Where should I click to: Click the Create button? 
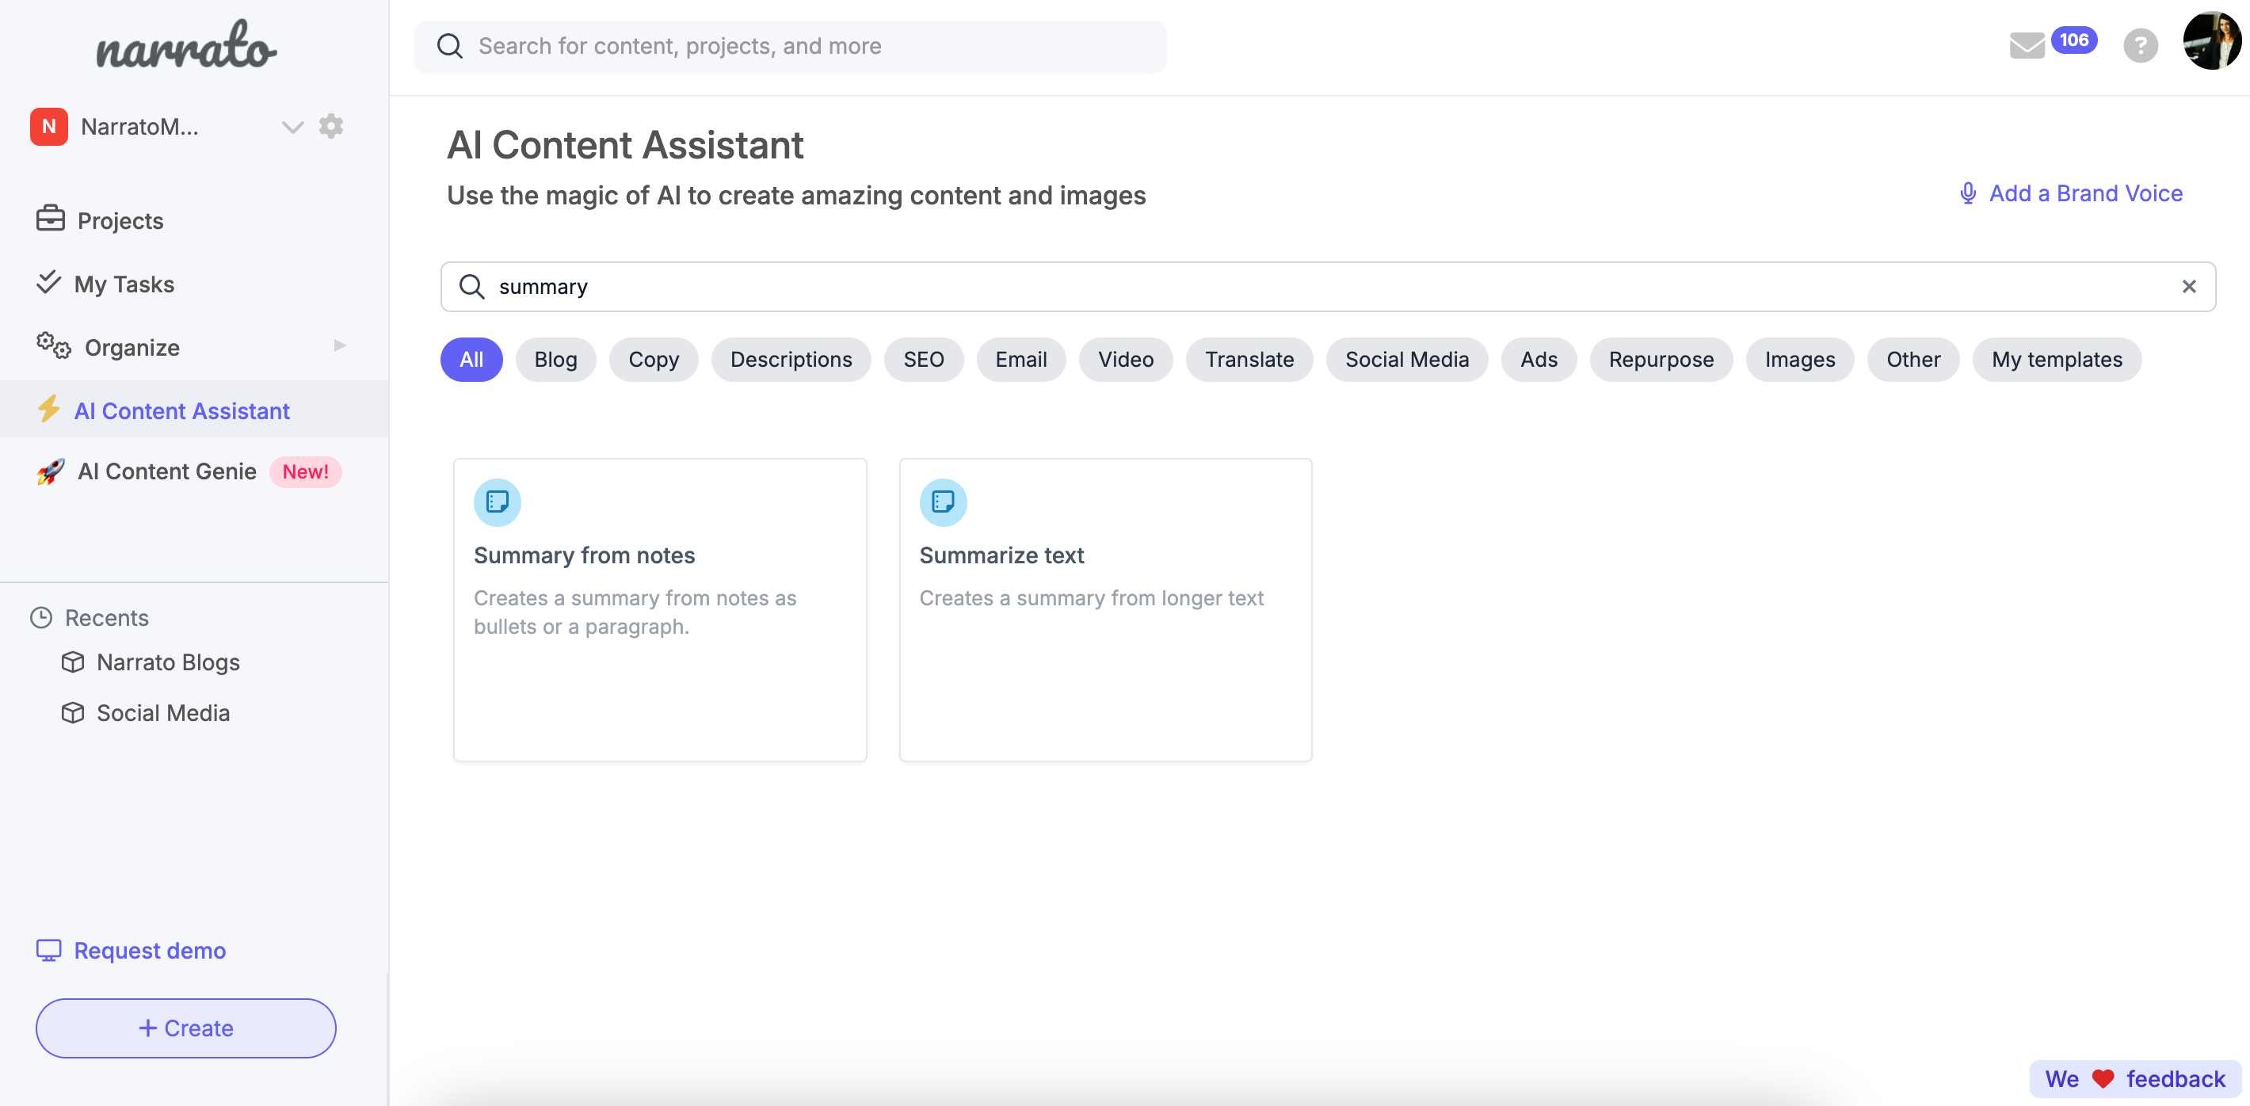click(x=186, y=1028)
